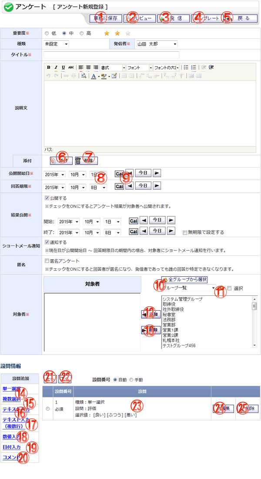
Task: Apply strikethrough formatting in the editor
Action: coord(71,67)
